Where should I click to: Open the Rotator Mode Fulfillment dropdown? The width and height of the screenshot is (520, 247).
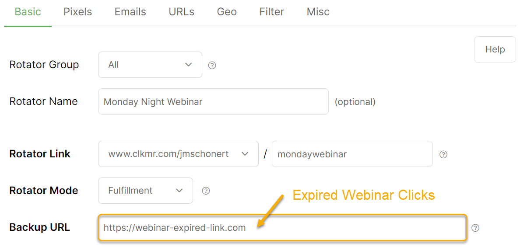click(145, 191)
